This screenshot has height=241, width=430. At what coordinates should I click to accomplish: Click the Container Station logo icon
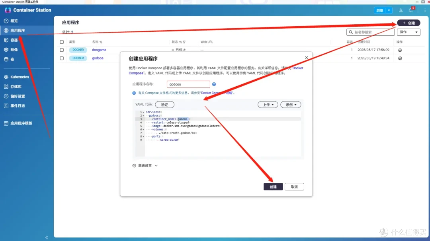(x=8, y=10)
